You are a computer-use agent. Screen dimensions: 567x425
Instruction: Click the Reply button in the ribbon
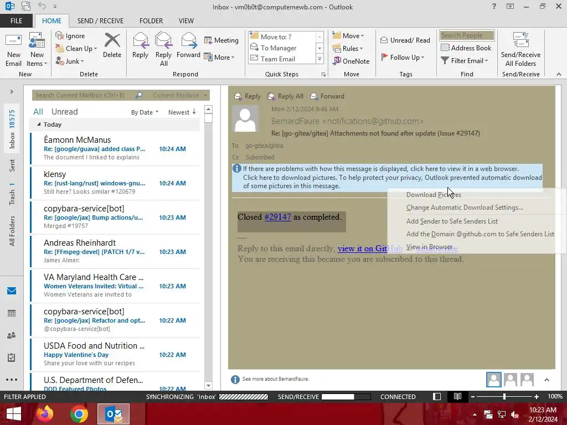pyautogui.click(x=140, y=45)
